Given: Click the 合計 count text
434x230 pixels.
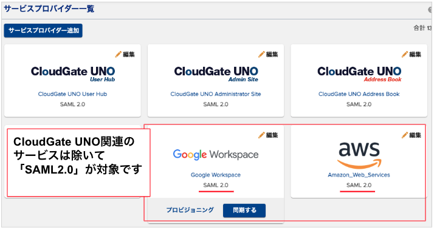Looking at the screenshot, I should click(x=422, y=28).
